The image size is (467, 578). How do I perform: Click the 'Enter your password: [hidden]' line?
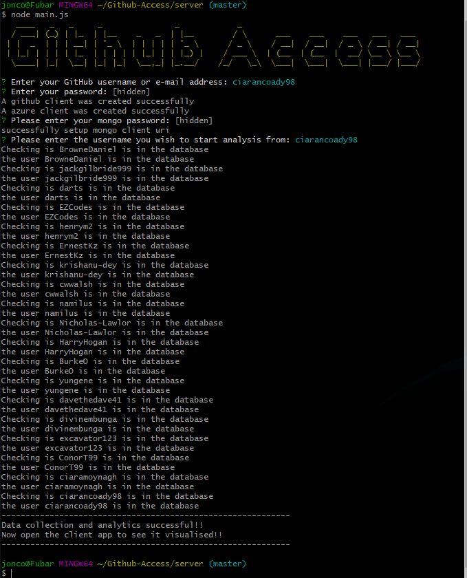pyautogui.click(x=76, y=92)
